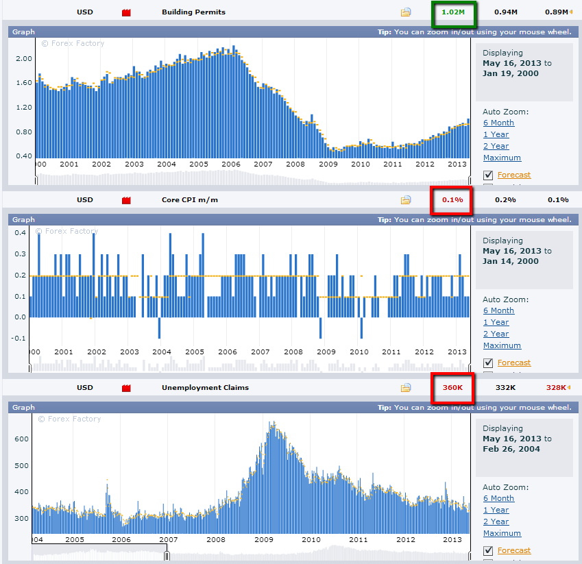Click the Forecast link in Unemployment Claims graph
The image size is (582, 564).
[514, 550]
